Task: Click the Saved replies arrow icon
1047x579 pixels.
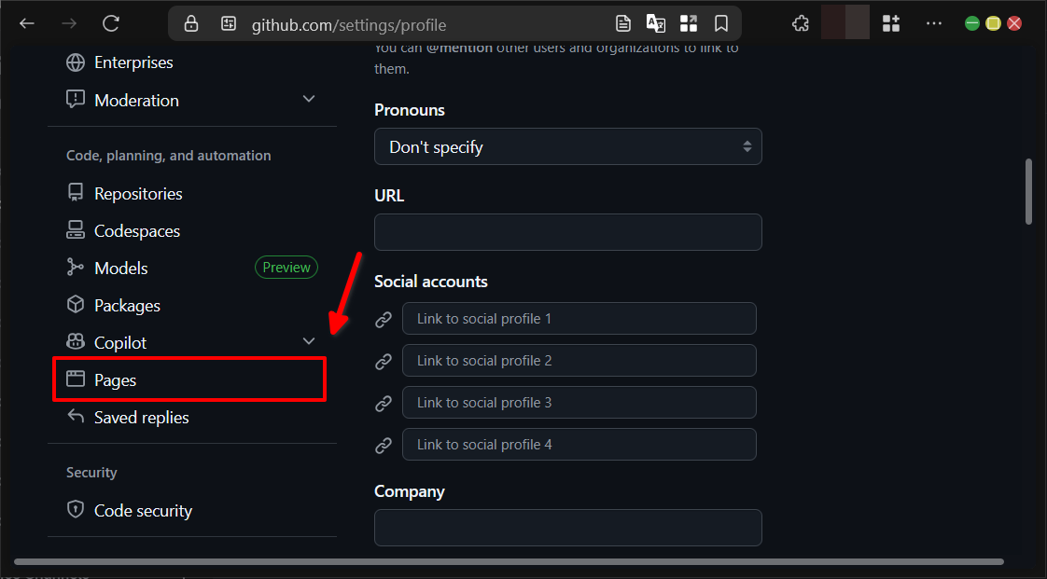Action: (75, 417)
